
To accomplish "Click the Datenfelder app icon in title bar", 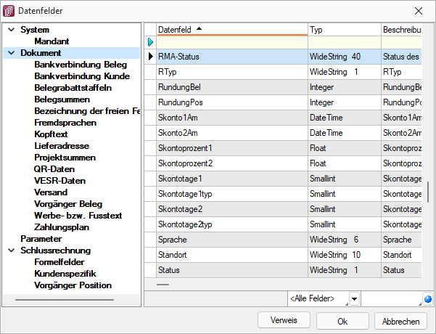I will coord(8,11).
